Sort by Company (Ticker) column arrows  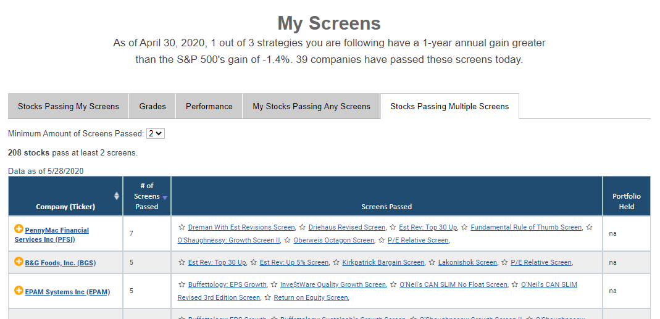(x=117, y=196)
